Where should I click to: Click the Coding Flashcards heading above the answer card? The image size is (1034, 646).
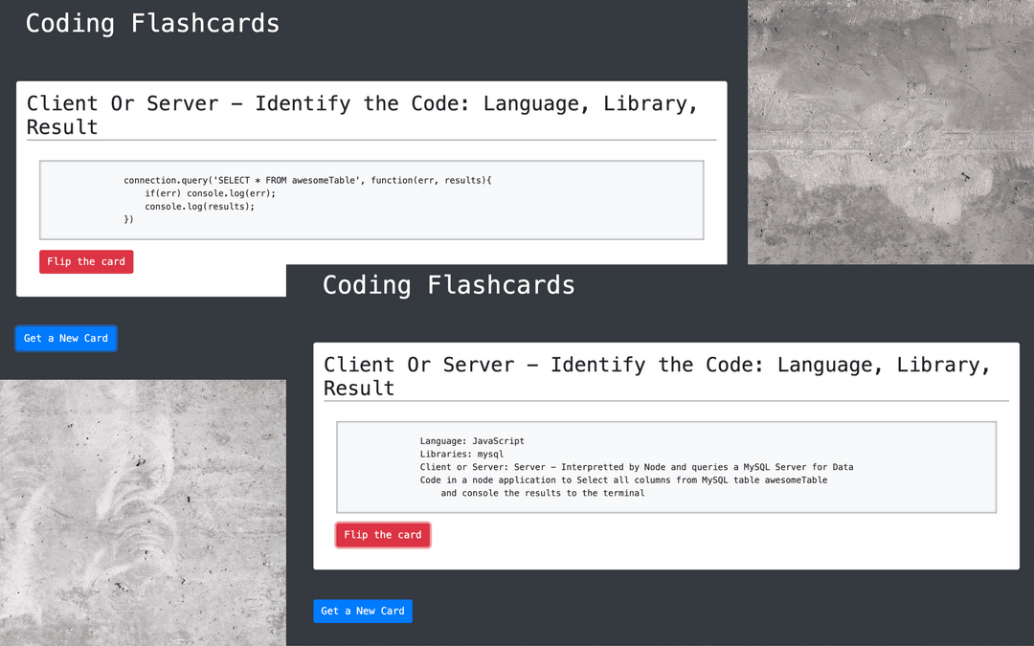(448, 285)
